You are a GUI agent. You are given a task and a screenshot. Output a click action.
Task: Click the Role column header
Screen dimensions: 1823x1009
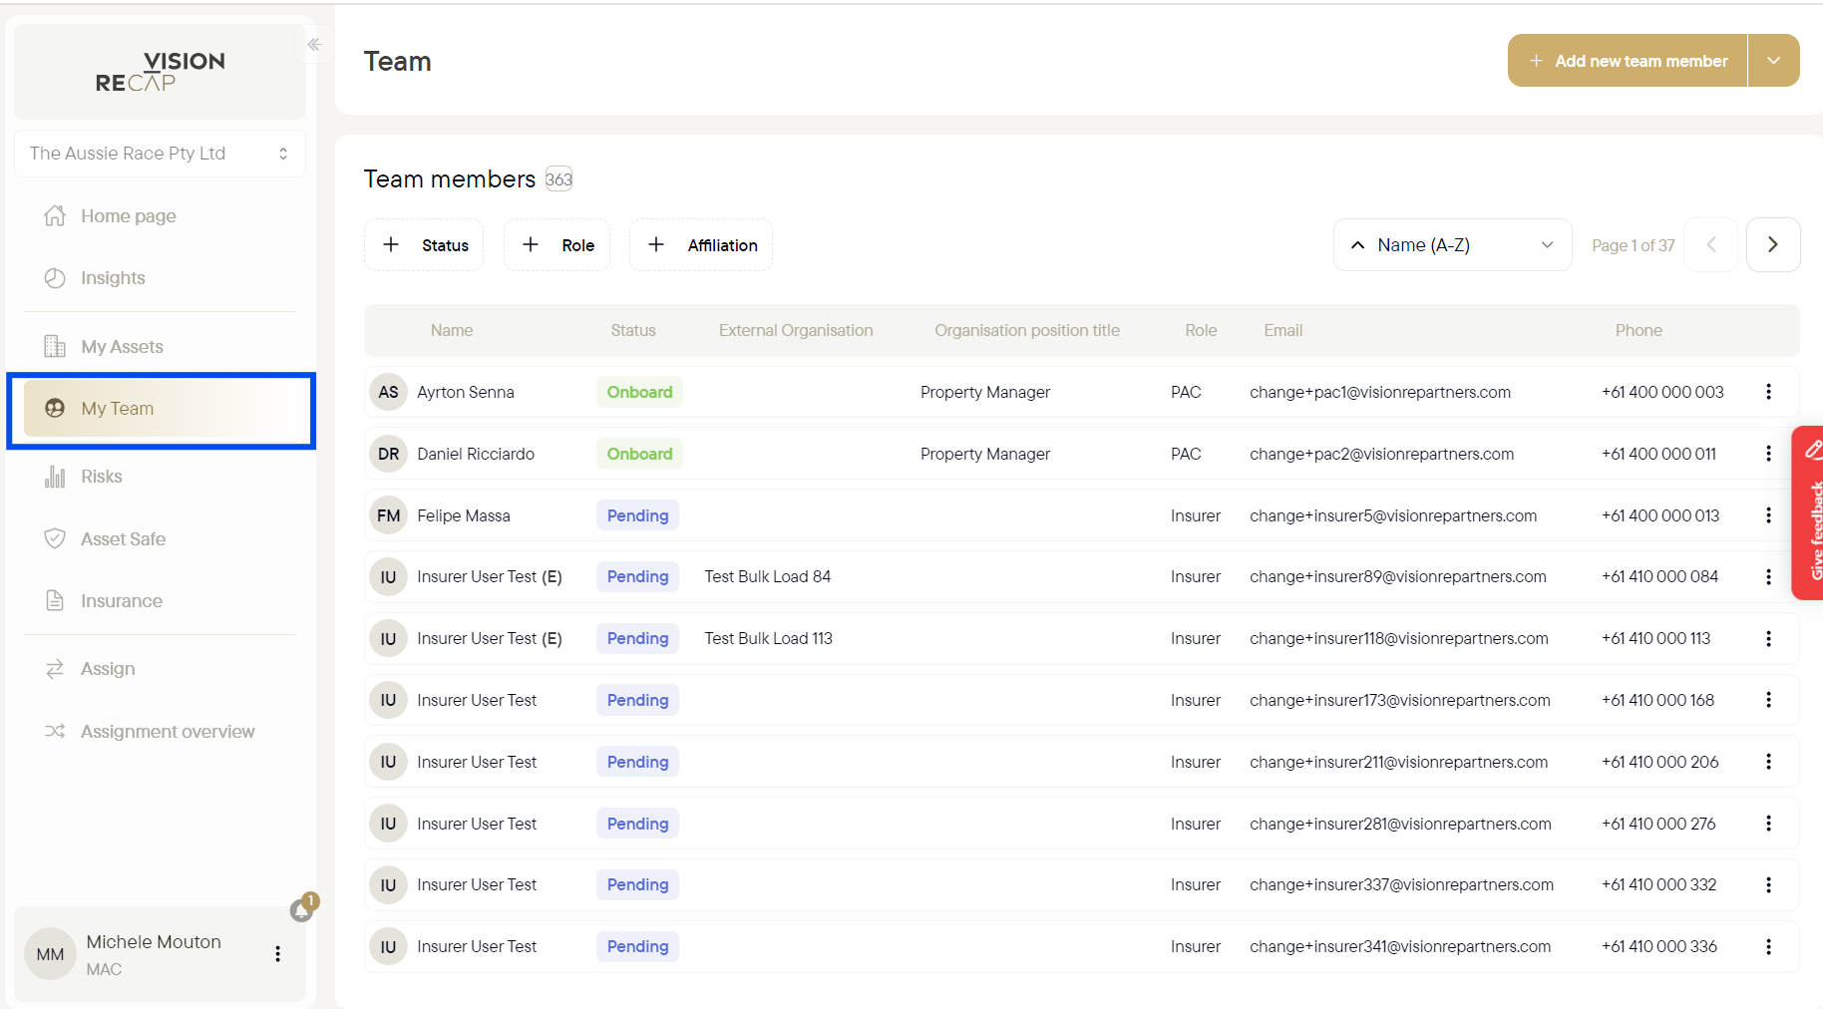(x=1201, y=330)
